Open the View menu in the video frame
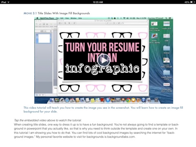 point(67,18)
